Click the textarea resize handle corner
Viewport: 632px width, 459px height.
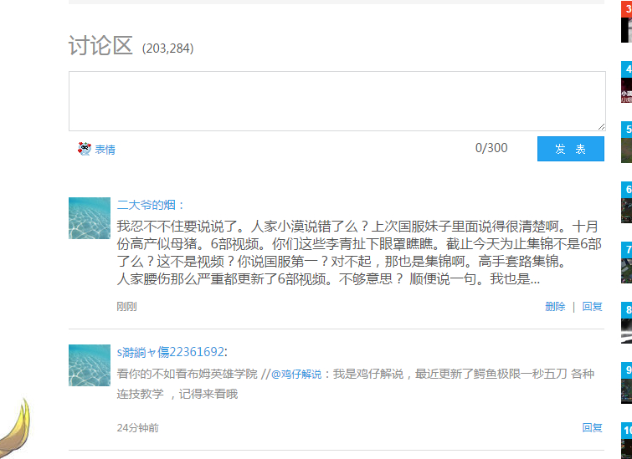pos(601,127)
